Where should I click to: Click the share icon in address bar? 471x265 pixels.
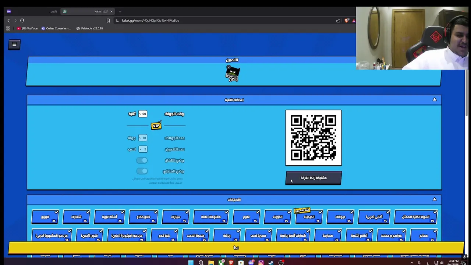(x=338, y=21)
